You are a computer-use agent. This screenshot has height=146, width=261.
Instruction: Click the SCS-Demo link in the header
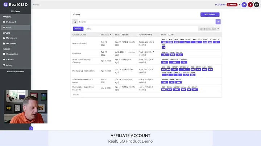coord(220,5)
